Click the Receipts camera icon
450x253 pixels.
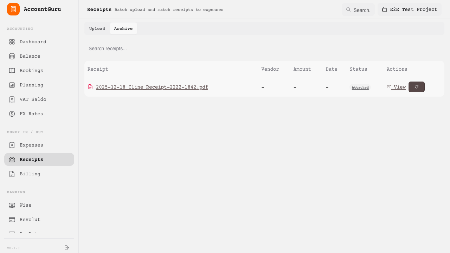pos(12,159)
